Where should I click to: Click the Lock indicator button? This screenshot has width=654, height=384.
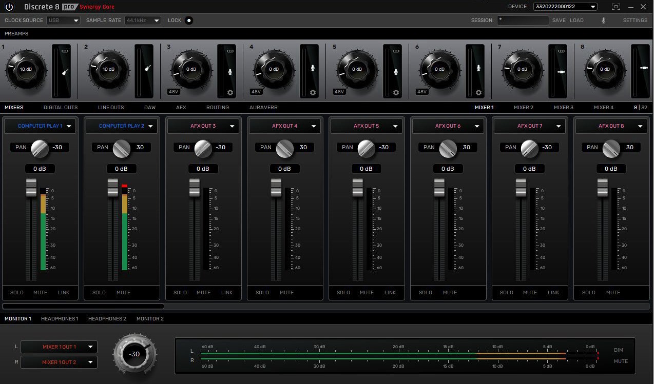[x=189, y=21]
